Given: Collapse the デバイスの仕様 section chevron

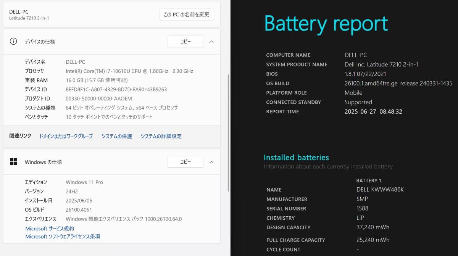Looking at the screenshot, I should pos(211,42).
